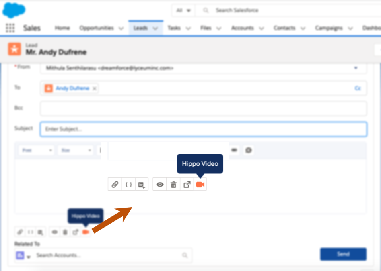Remove Andy Dufrene recipient with the x

[95, 88]
